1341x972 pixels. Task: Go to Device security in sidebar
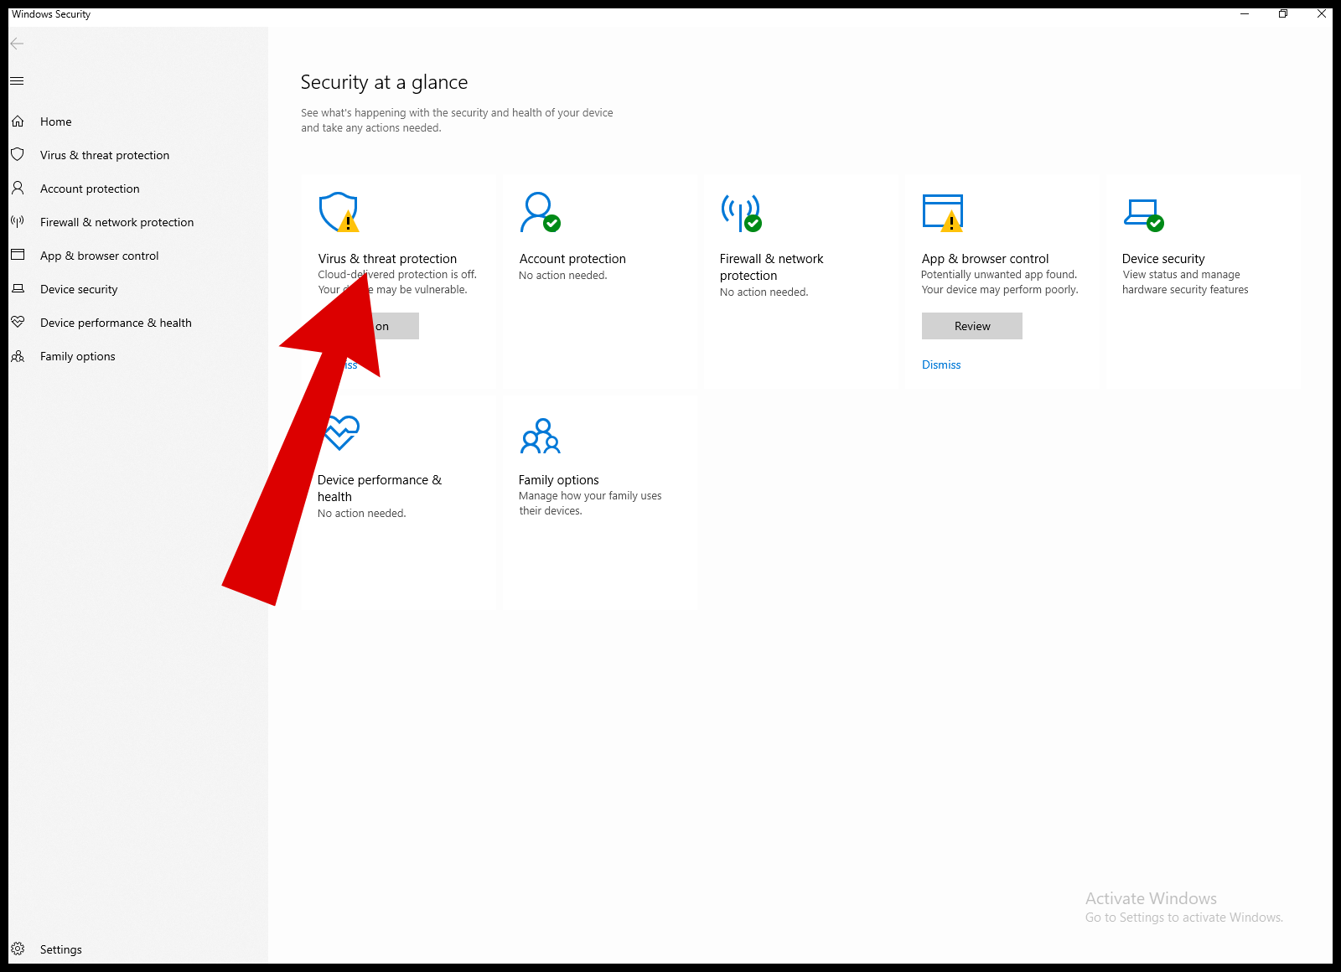click(79, 289)
